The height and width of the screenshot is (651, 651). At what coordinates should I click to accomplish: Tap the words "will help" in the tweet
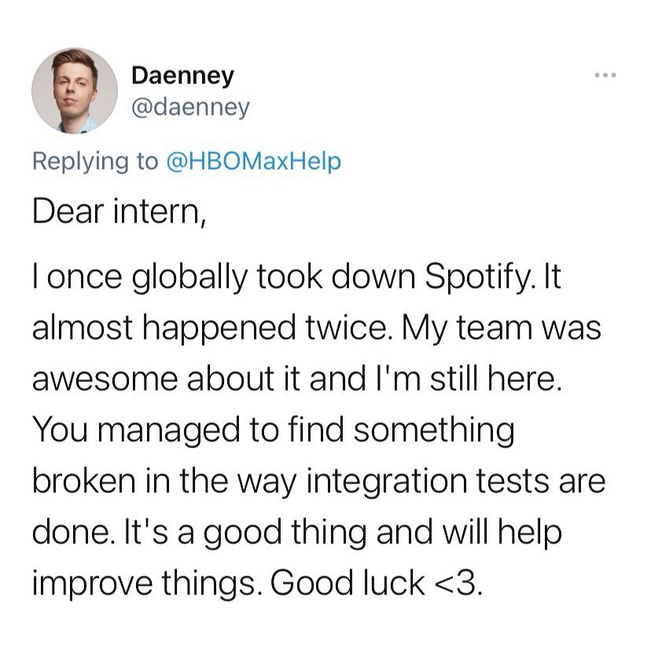point(502,533)
